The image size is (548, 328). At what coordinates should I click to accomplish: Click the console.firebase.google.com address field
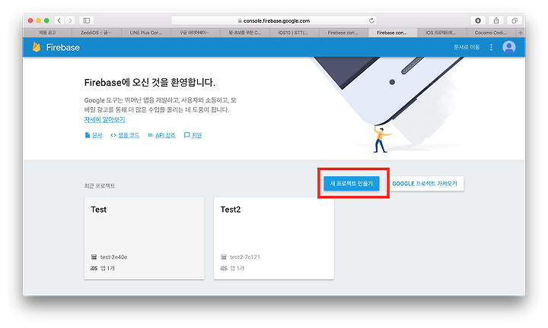[274, 20]
